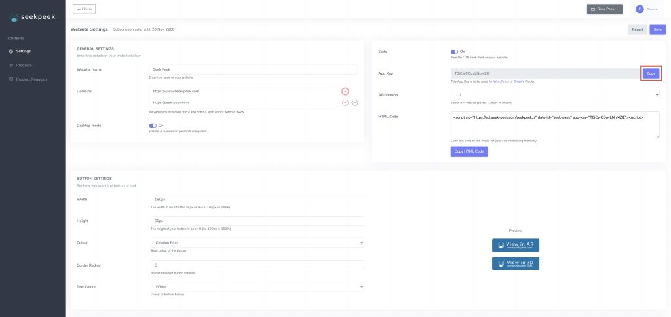
Task: Remove the https://seek-peek.com domain
Action: coord(345,103)
